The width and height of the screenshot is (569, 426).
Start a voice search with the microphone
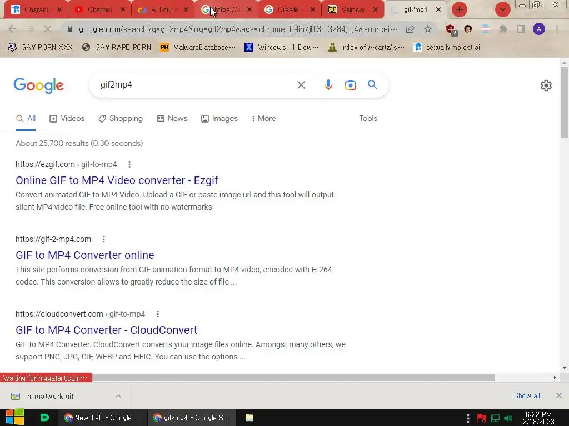coord(328,85)
